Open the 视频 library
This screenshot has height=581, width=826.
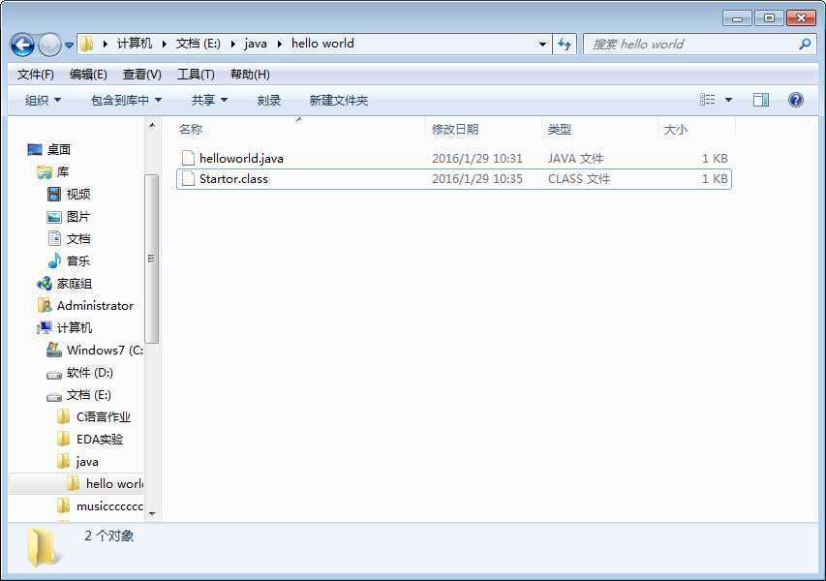pos(69,195)
